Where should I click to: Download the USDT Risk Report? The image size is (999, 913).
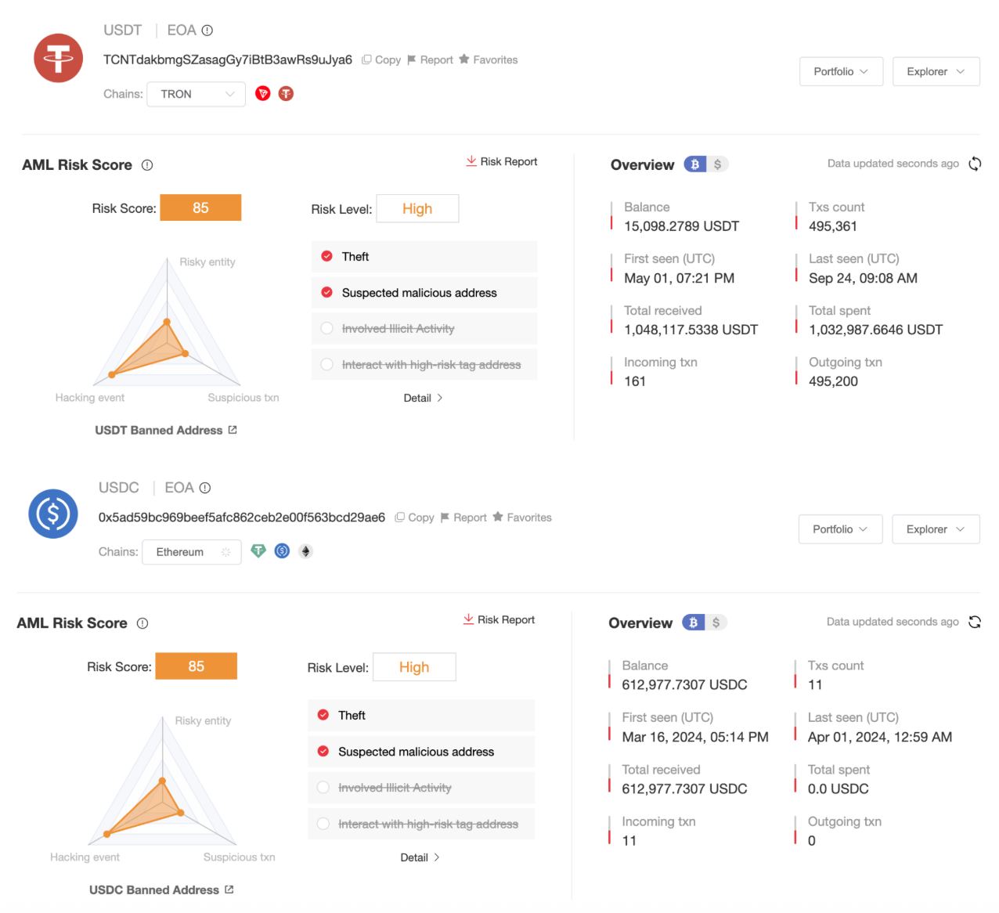(x=502, y=161)
